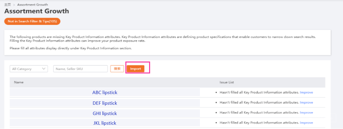Select the ABC lipstick product row
This screenshot has width=343, height=129.
click(167, 92)
